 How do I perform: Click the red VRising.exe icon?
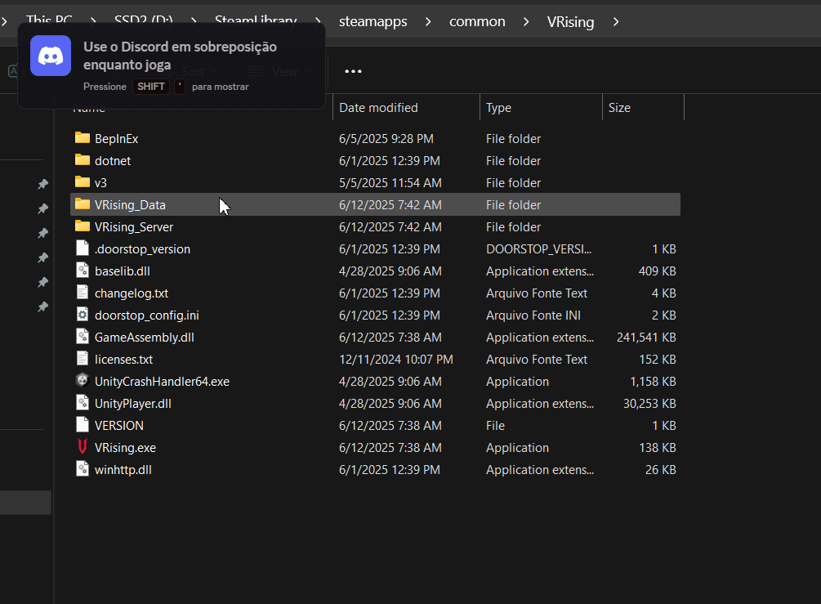pos(83,446)
